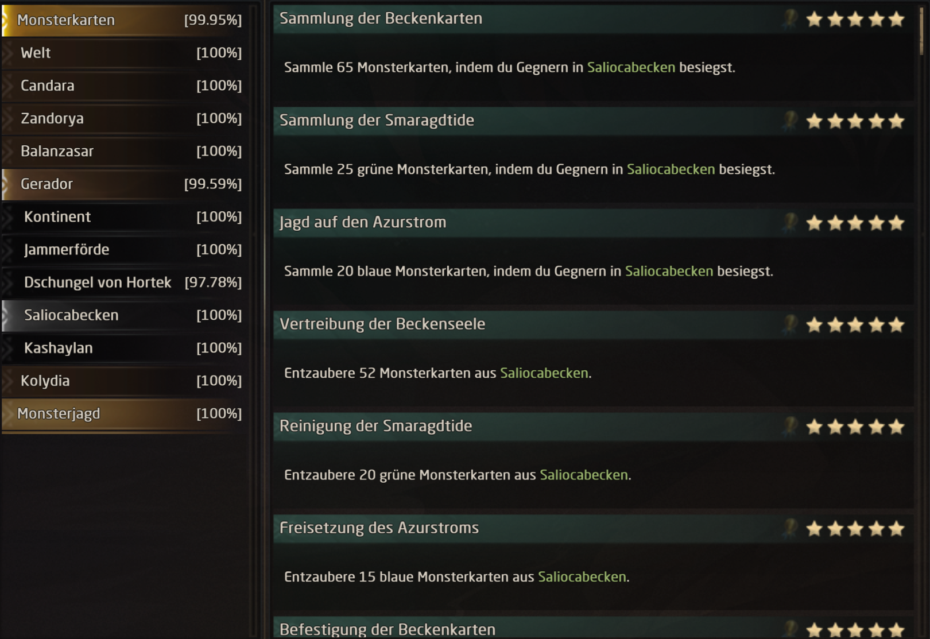Image resolution: width=930 pixels, height=639 pixels.
Task: Click the achievement list scrollbar thumb
Action: point(921,32)
